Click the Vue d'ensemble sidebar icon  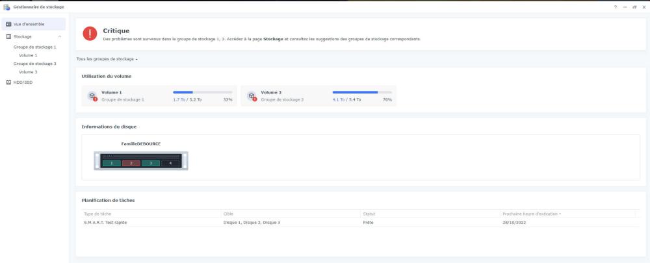pos(8,25)
